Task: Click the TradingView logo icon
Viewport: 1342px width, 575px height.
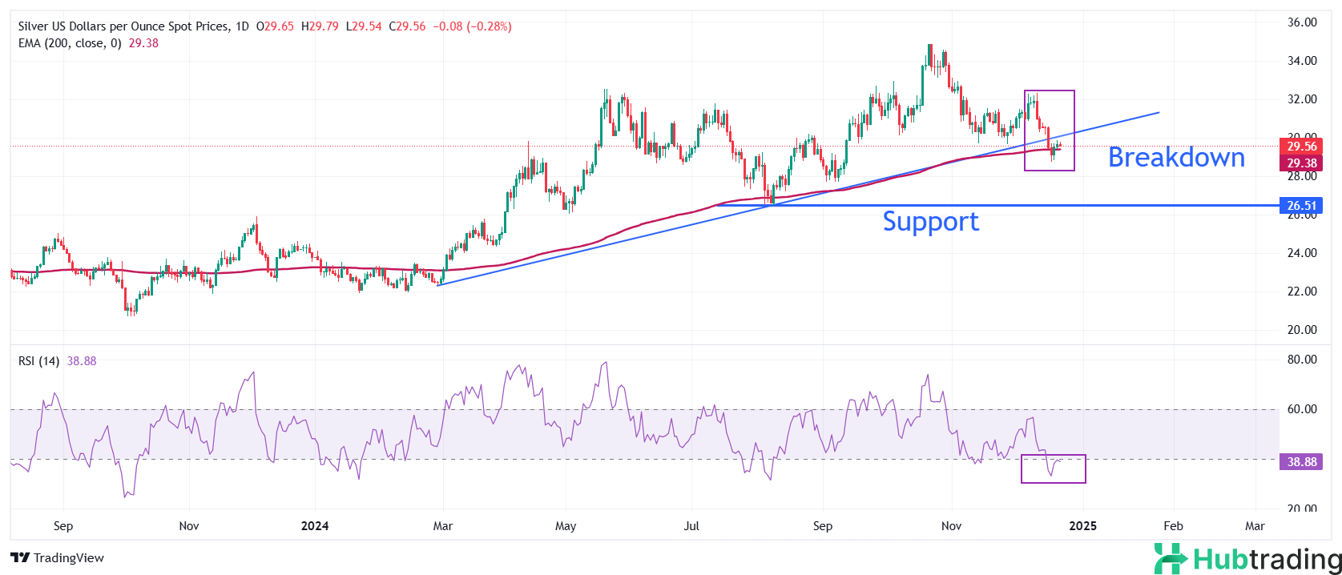Action: pyautogui.click(x=20, y=558)
